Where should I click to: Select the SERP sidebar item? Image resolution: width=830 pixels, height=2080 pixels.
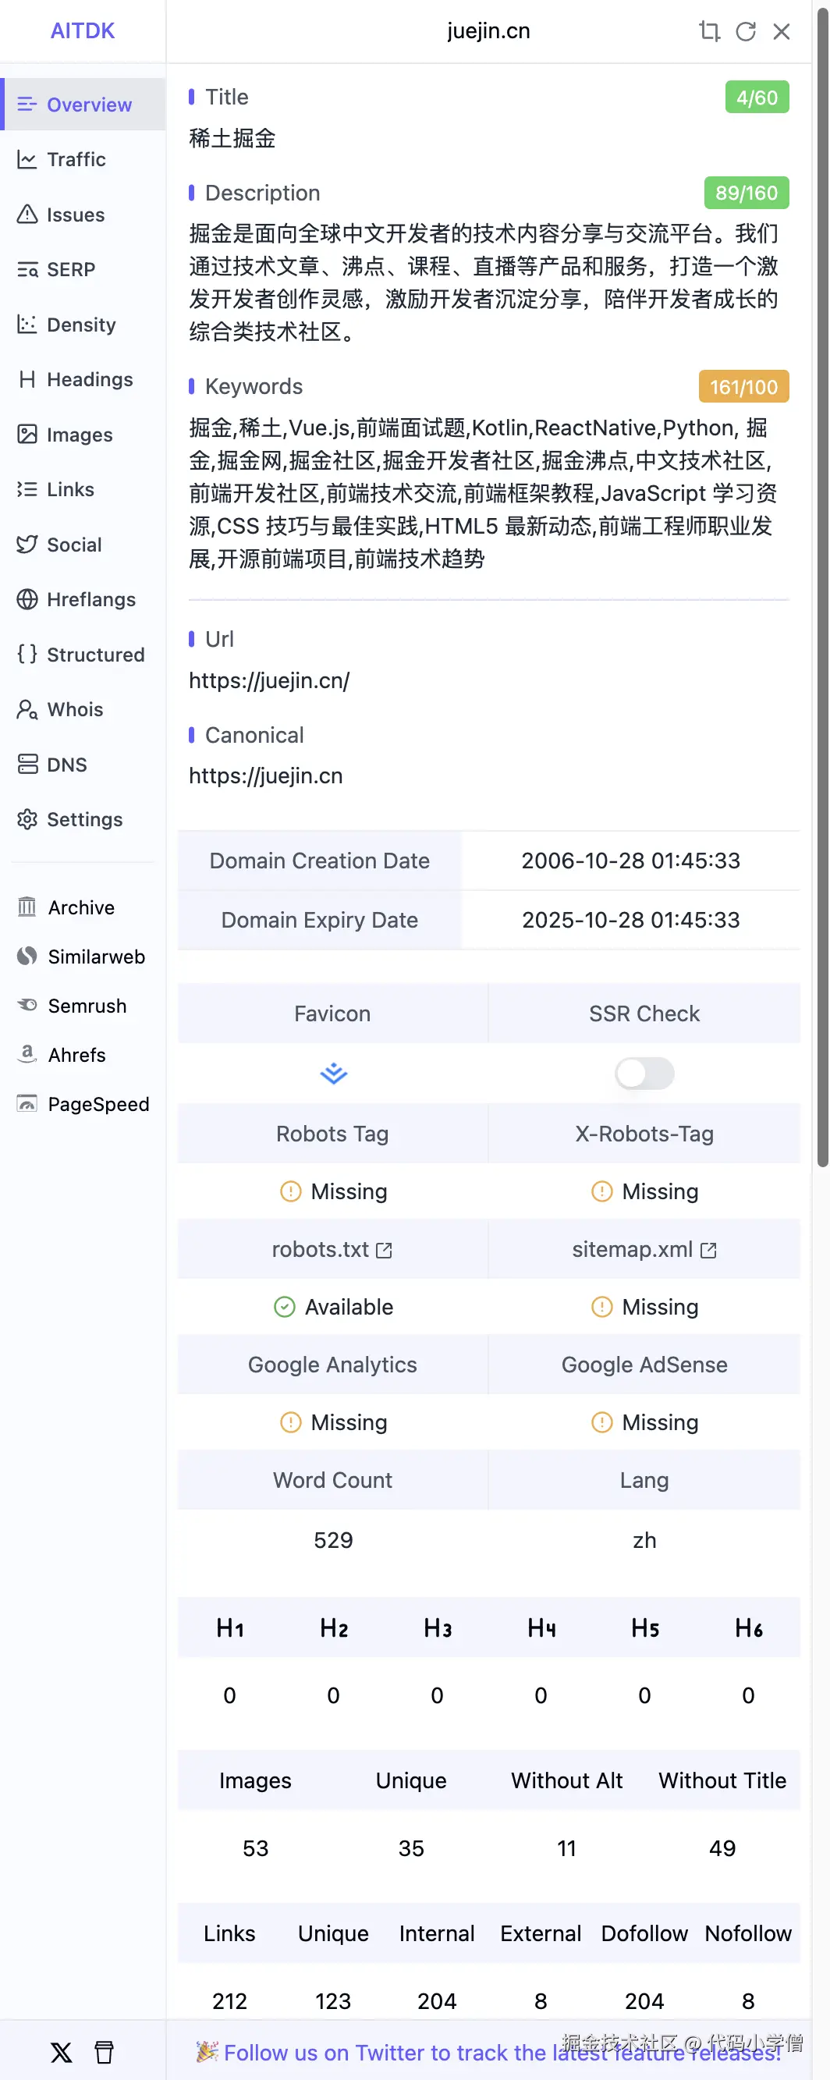(71, 270)
